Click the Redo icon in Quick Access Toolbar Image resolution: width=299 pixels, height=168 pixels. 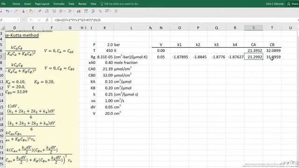click(16, 11)
